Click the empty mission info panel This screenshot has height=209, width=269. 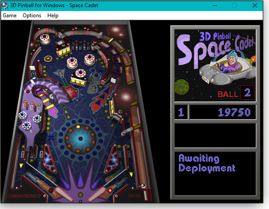[215, 135]
